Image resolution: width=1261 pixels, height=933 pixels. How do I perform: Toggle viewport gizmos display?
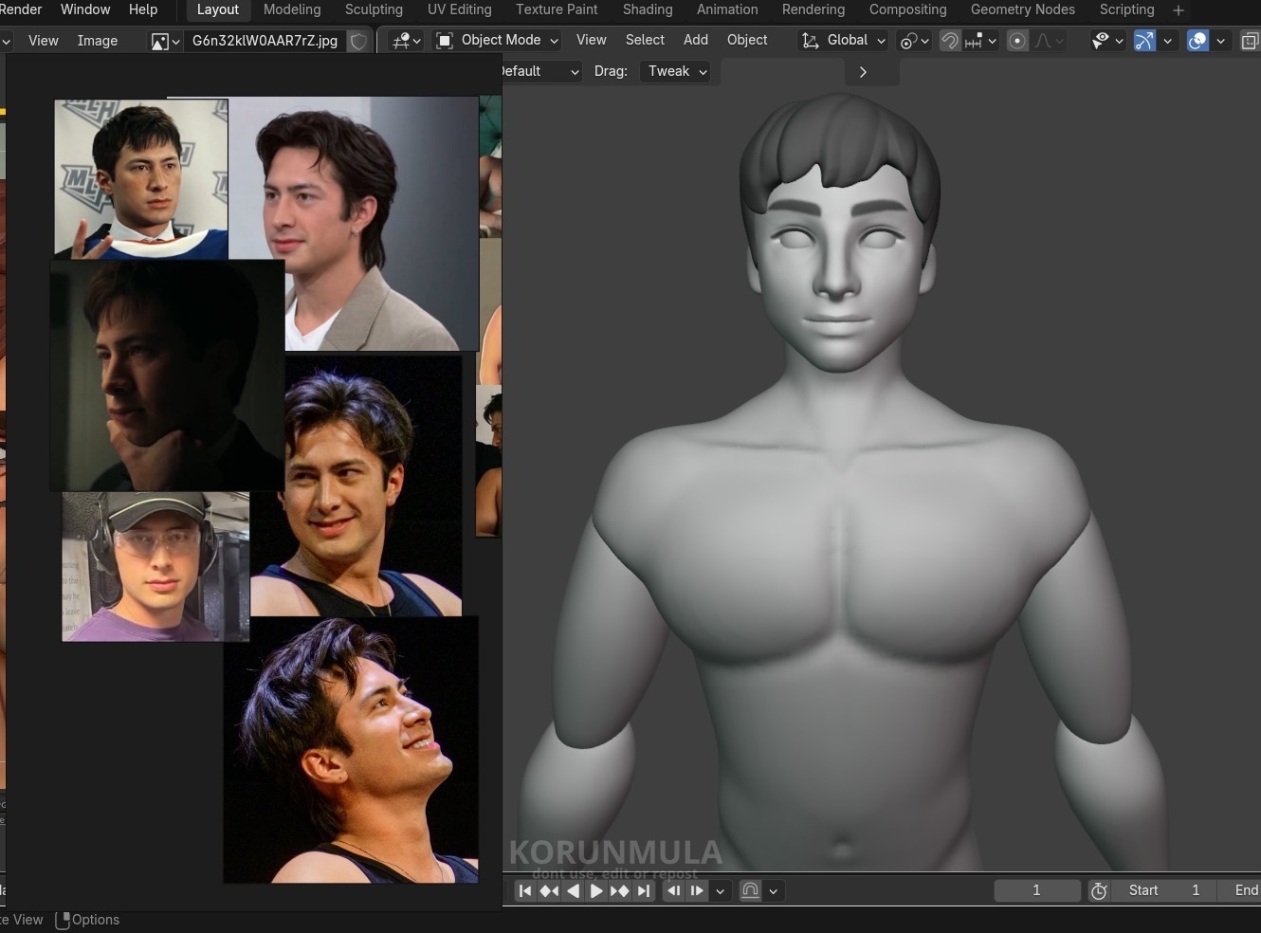click(x=1144, y=41)
